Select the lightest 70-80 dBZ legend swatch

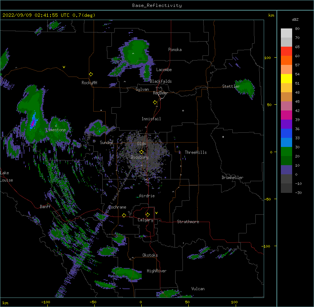coord(286,33)
